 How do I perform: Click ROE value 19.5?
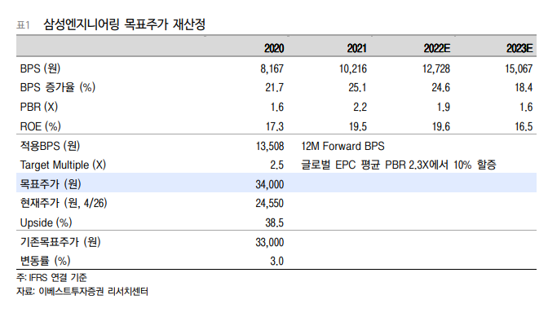pos(358,127)
